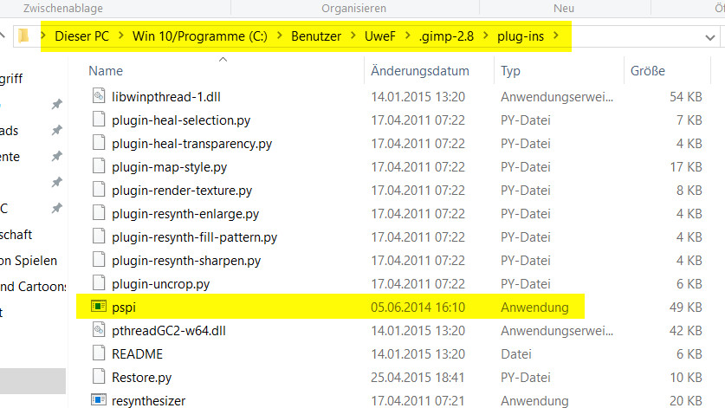The width and height of the screenshot is (725, 408).
Task: Click the resynthesizer application icon
Action: coord(99,399)
